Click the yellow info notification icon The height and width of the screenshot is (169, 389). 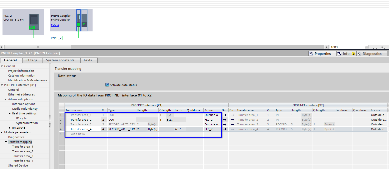point(353,54)
